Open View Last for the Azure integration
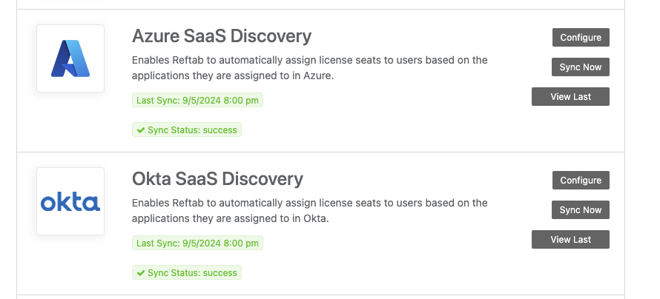The image size is (660, 299). (570, 97)
